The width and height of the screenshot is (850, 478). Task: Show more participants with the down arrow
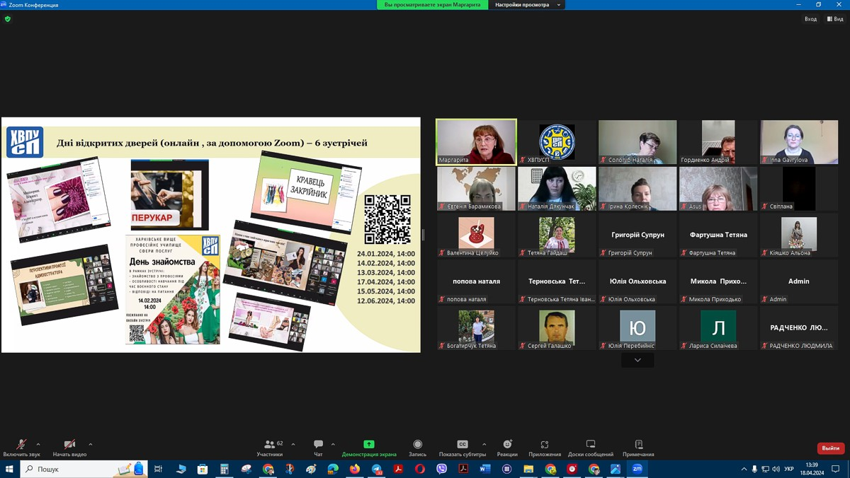pos(637,361)
